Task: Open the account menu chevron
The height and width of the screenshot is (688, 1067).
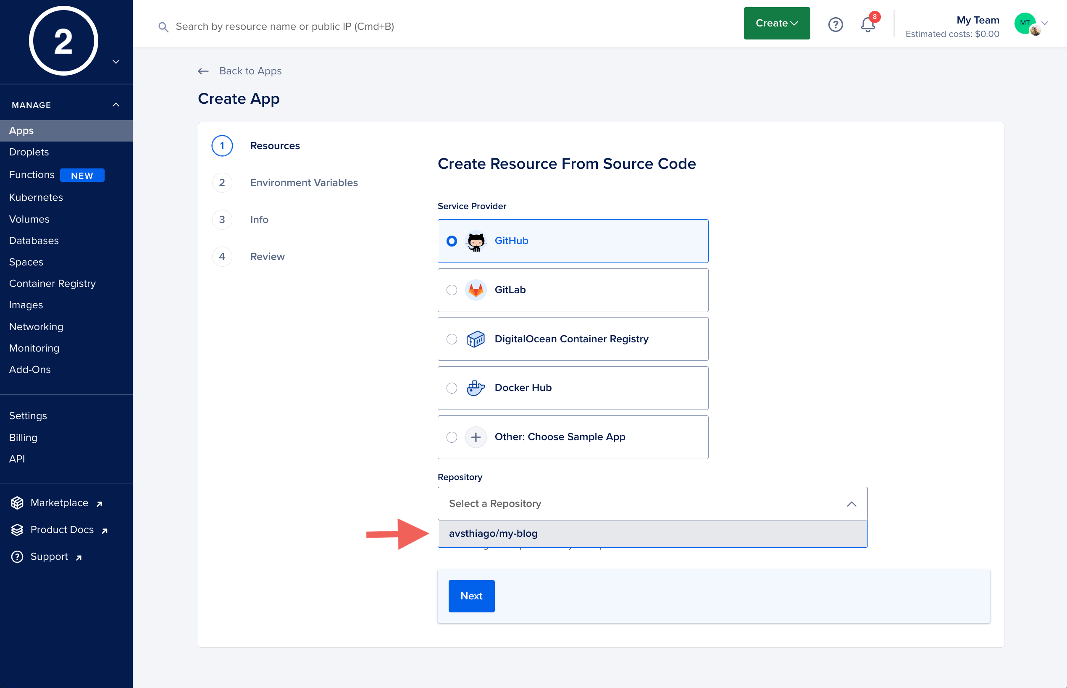Action: (1045, 23)
